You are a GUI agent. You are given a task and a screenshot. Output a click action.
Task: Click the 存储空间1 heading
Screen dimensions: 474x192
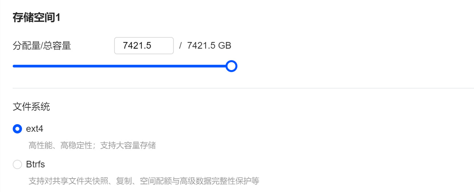[36, 17]
